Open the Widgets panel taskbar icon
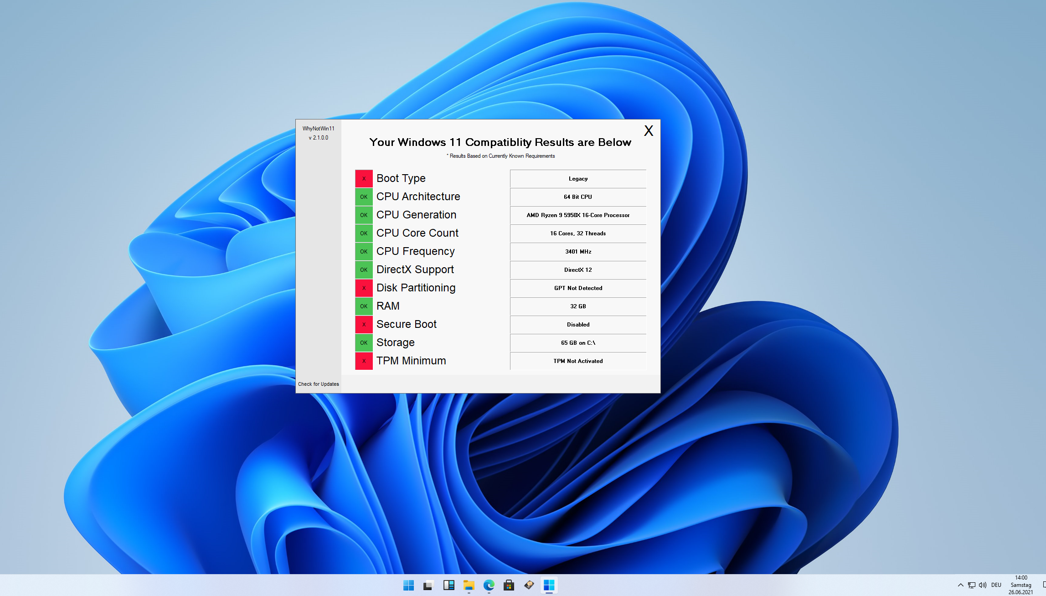Viewport: 1046px width, 596px height. coord(448,585)
